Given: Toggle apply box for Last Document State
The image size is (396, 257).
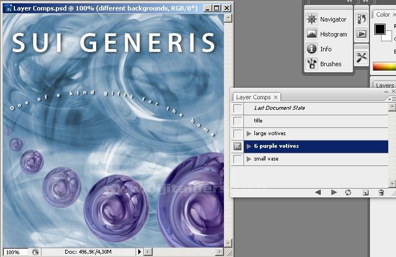Looking at the screenshot, I should click(x=238, y=109).
